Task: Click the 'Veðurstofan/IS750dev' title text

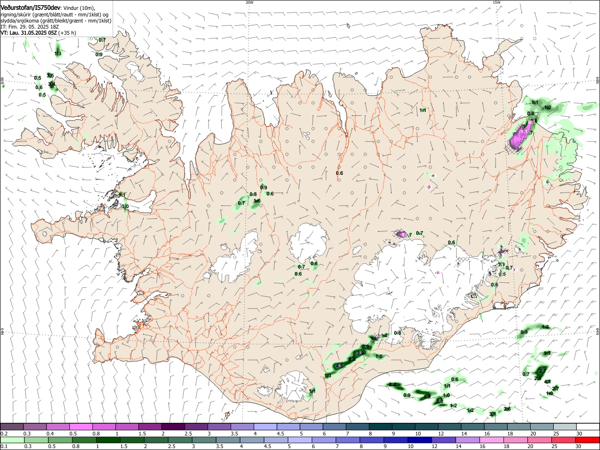Action: (30, 8)
